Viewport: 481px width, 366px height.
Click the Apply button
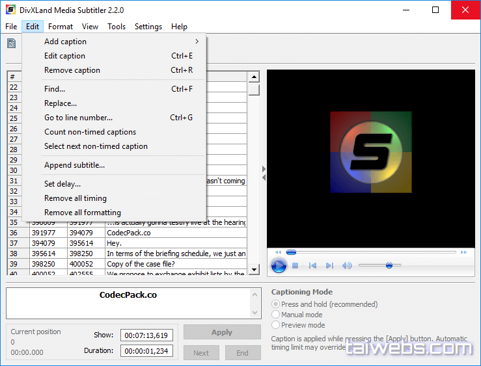(x=222, y=332)
